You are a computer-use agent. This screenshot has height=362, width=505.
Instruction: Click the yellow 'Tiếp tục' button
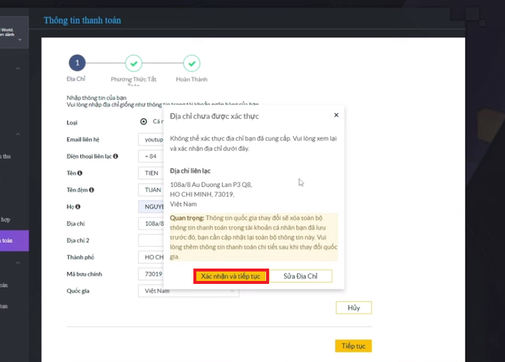[353, 346]
